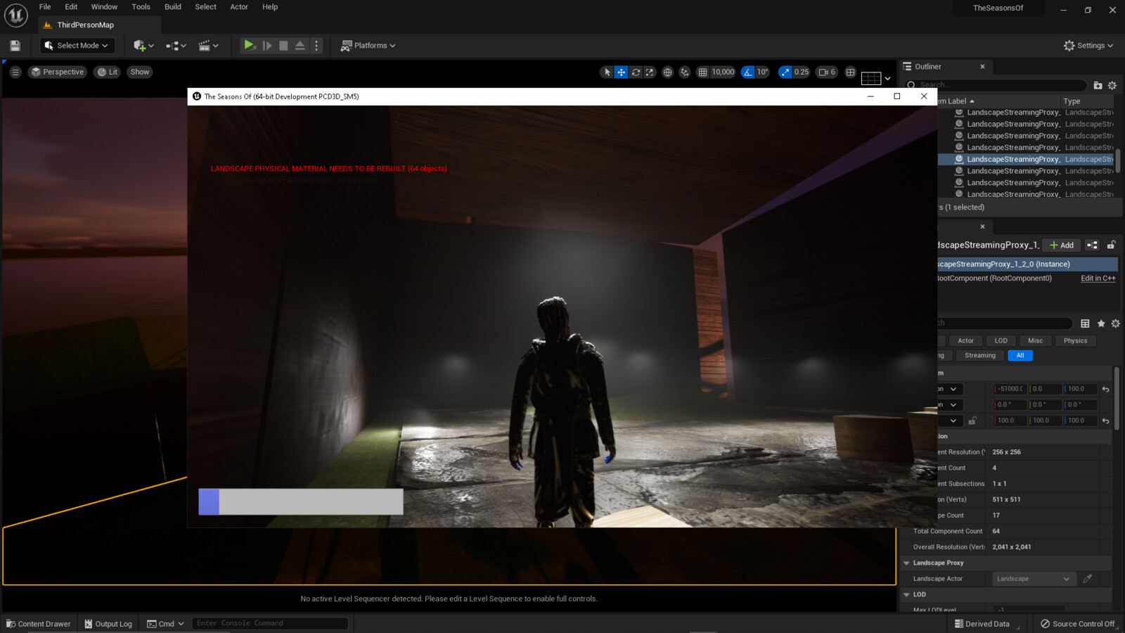Click the Add component button in Details
1125x633 pixels.
click(1062, 245)
